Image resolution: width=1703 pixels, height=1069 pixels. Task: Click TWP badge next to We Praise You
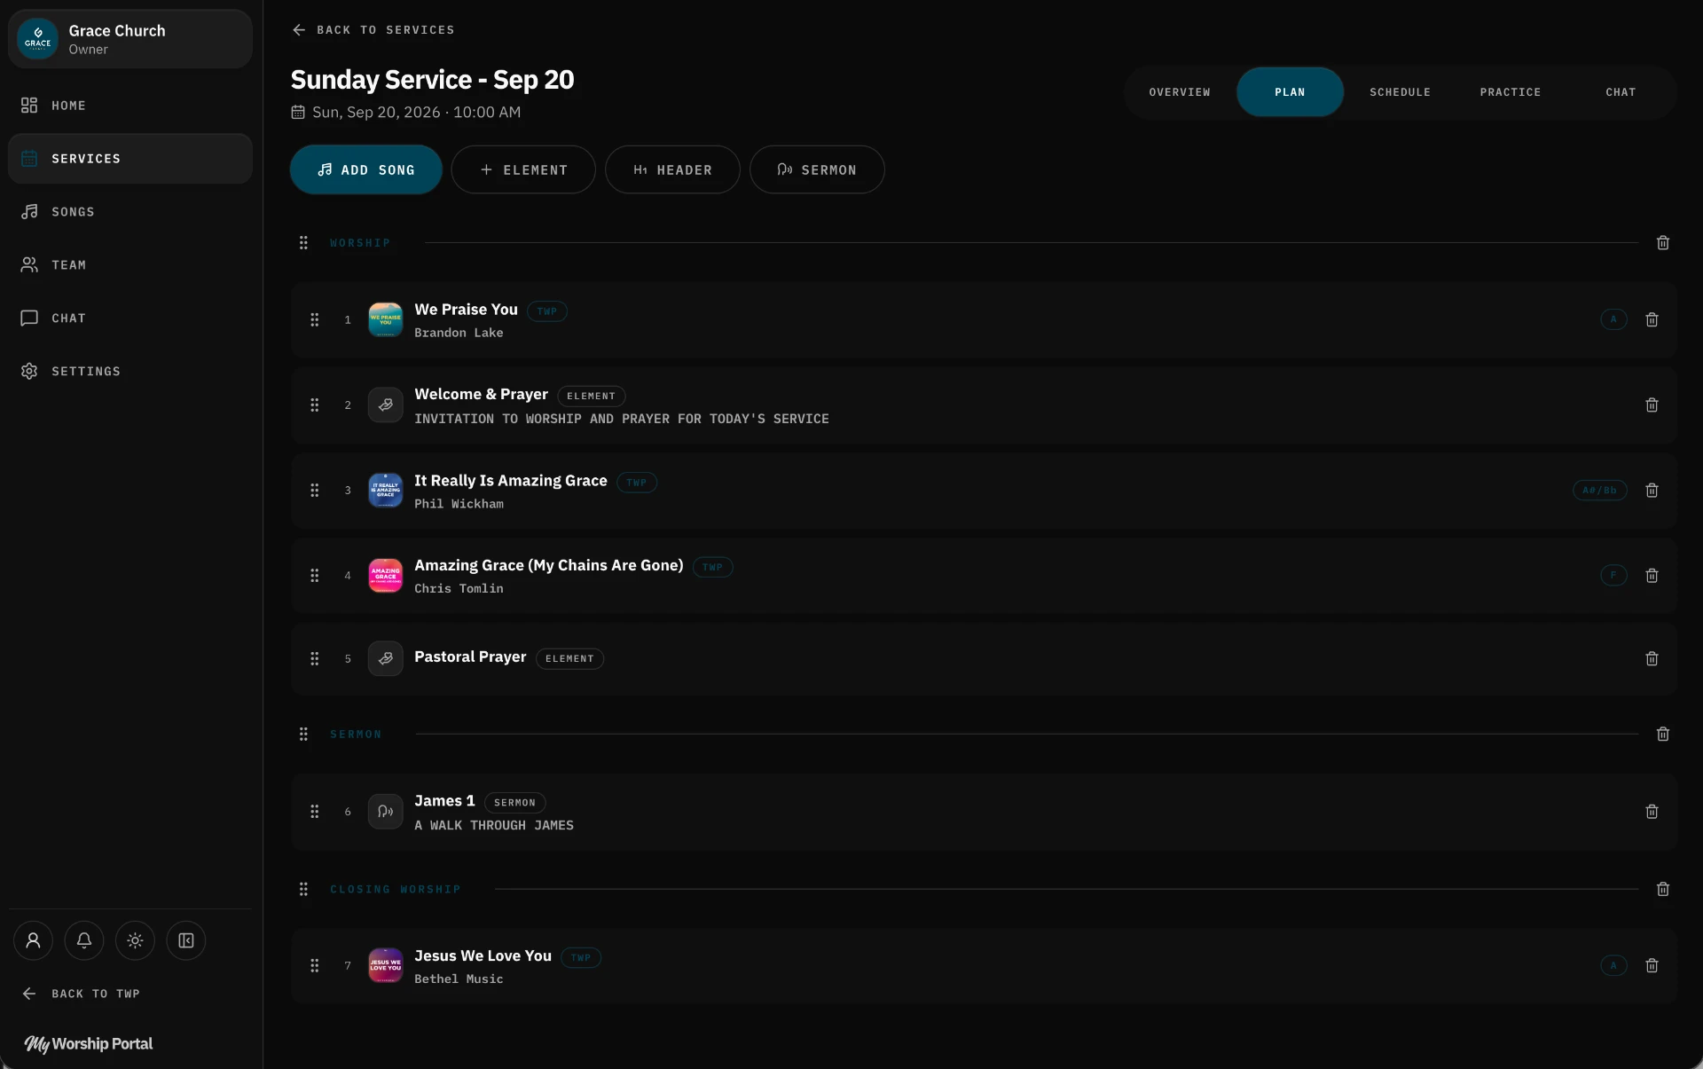547,311
